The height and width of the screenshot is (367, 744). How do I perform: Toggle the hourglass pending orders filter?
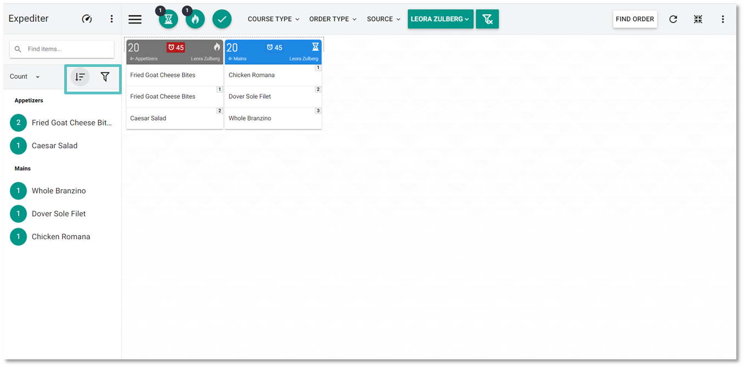(x=168, y=19)
